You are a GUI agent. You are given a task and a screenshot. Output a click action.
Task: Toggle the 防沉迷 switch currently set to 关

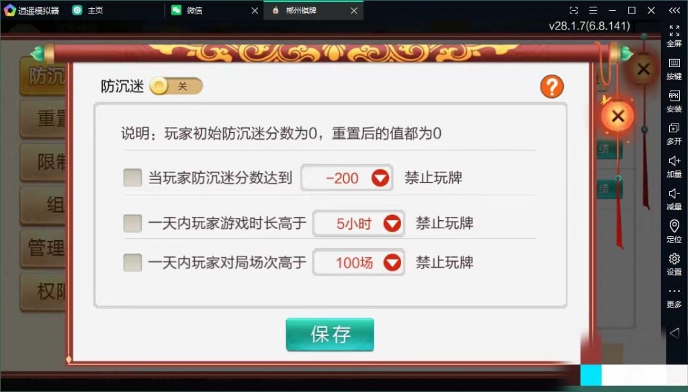(x=176, y=86)
